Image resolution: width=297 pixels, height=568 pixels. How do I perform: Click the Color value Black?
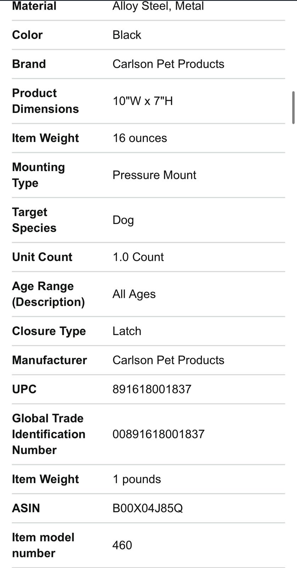[x=127, y=35]
